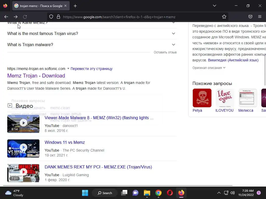Close the 'trojan memz' tab
Screen dimensions: 266x199
65,6
